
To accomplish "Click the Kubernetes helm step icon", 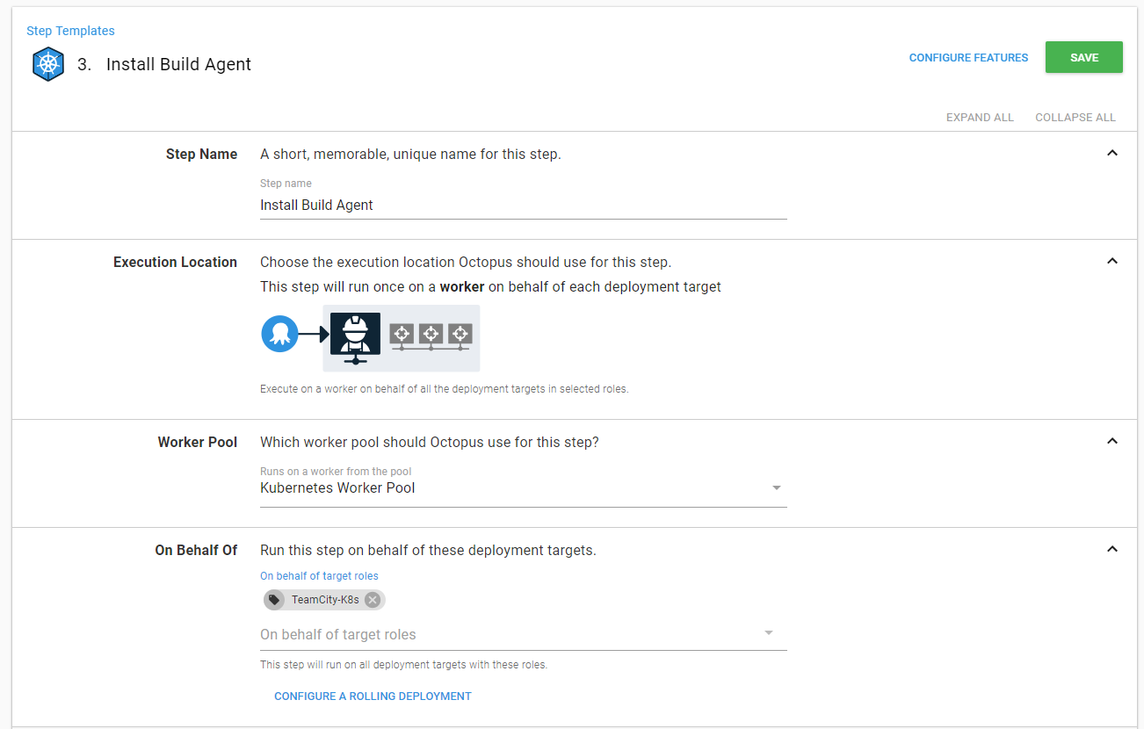I will (x=48, y=65).
